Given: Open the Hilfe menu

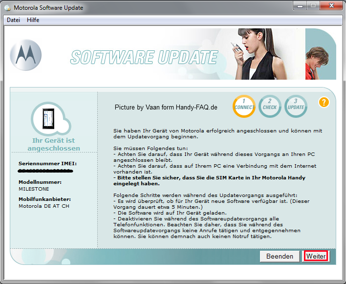Looking at the screenshot, I should 33,20.
